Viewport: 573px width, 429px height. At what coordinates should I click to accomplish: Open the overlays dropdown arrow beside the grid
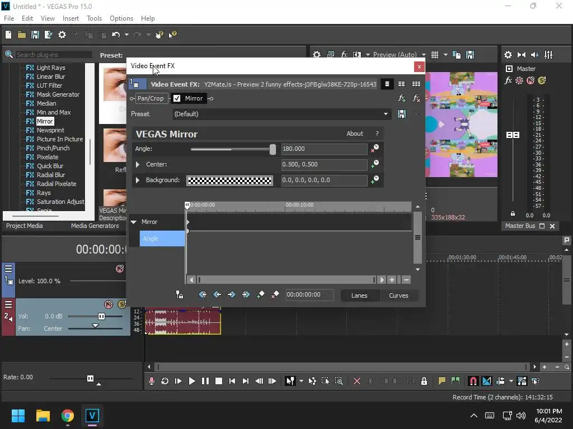tap(445, 55)
